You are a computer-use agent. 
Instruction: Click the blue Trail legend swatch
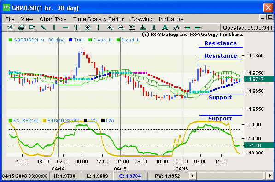coord(70,40)
